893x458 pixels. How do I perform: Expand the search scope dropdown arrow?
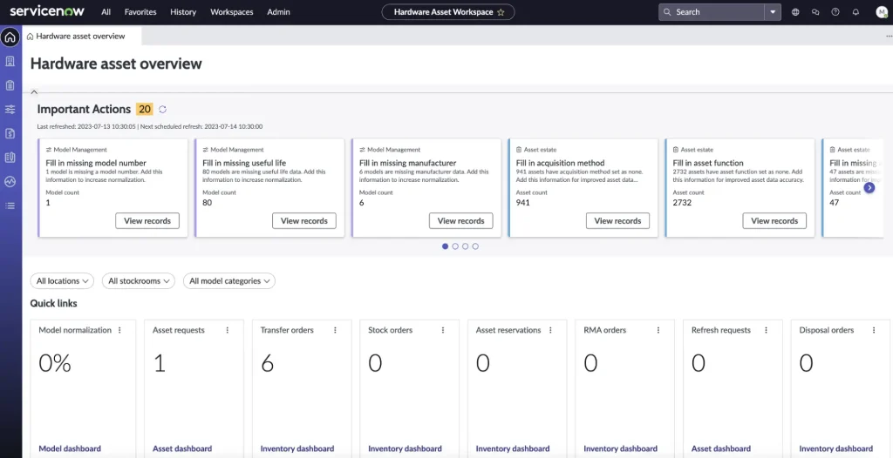click(773, 12)
